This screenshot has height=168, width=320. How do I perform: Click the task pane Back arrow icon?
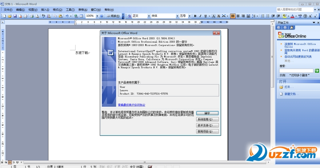[278, 28]
